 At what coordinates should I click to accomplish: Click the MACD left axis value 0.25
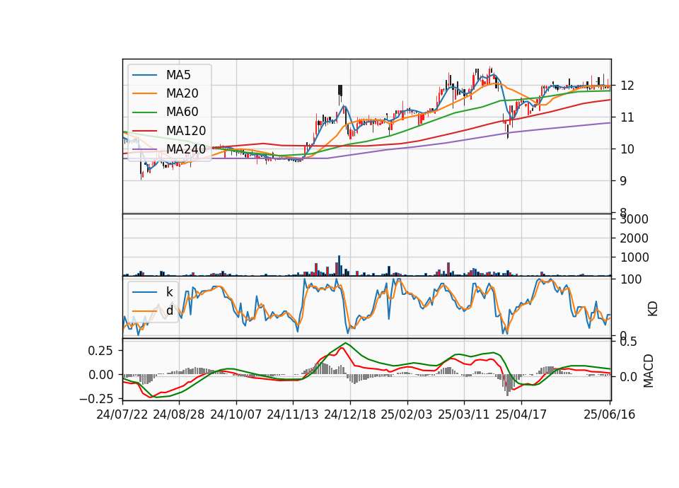click(x=100, y=350)
